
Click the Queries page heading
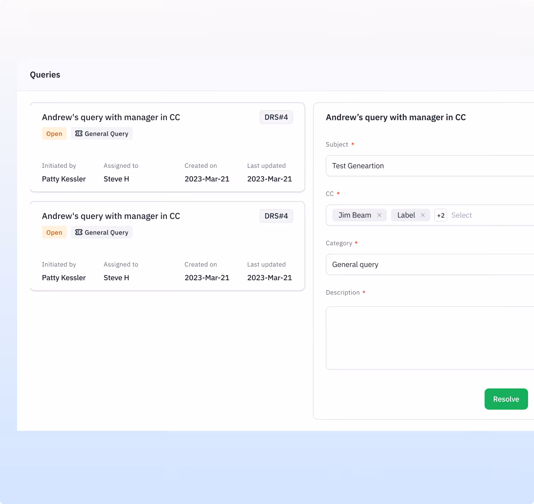point(45,75)
